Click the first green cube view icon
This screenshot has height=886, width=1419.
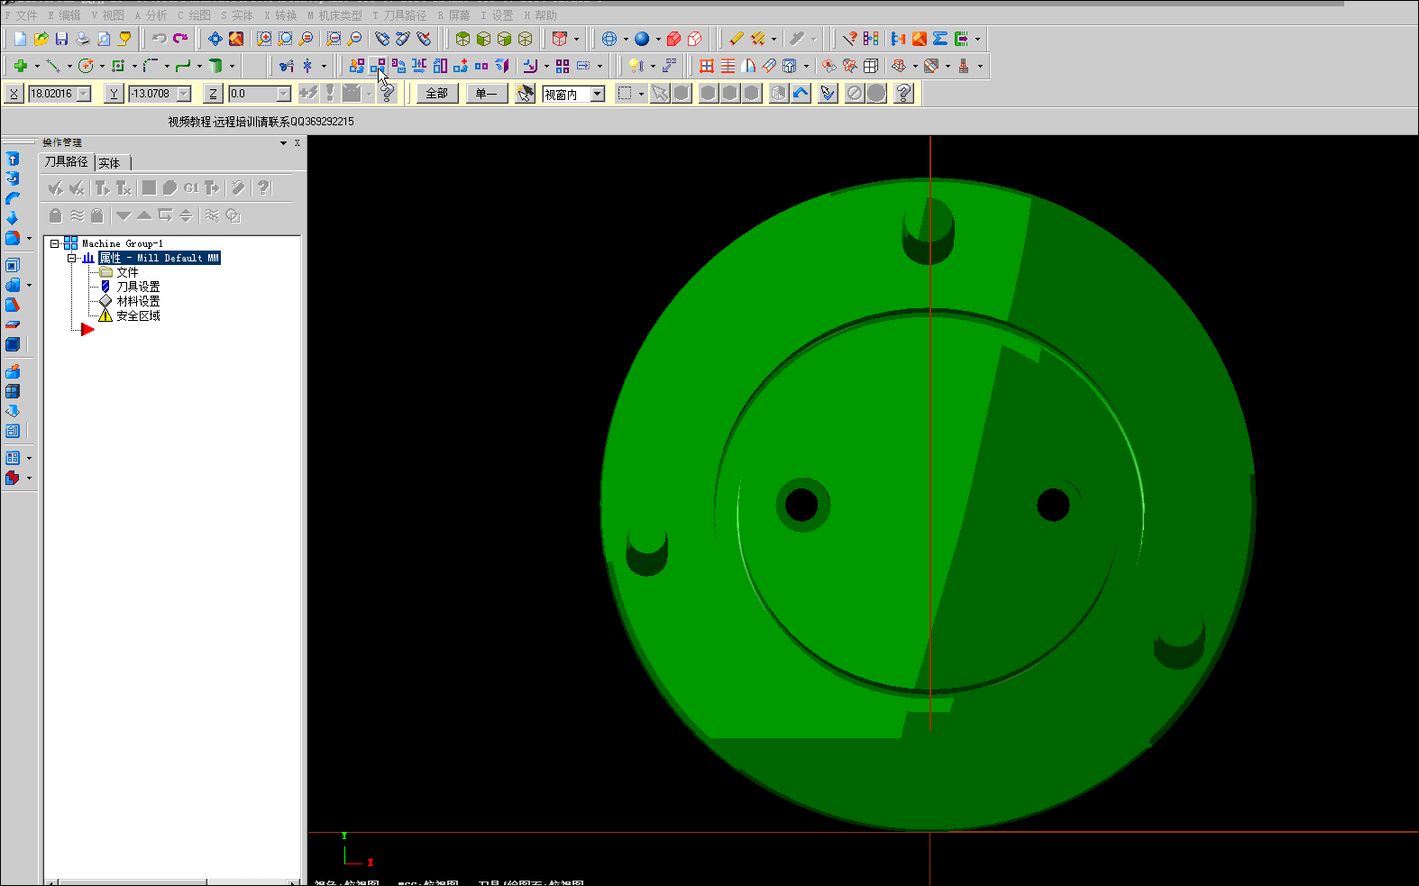(462, 39)
